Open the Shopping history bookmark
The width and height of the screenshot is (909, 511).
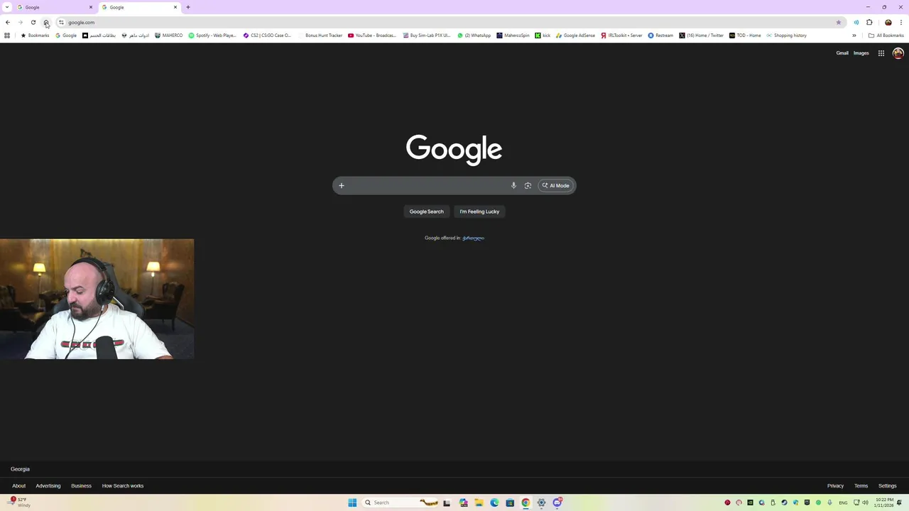(x=786, y=35)
